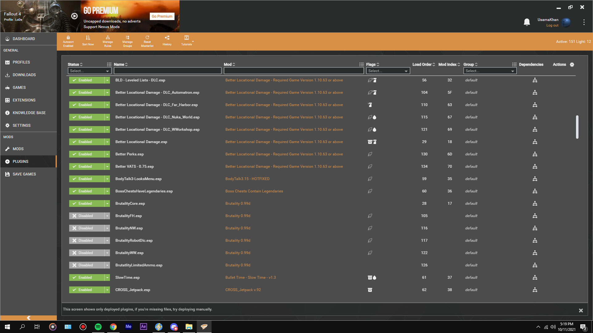This screenshot has width=593, height=333.
Task: Open the Group filter Select dropdown
Action: click(x=490, y=71)
